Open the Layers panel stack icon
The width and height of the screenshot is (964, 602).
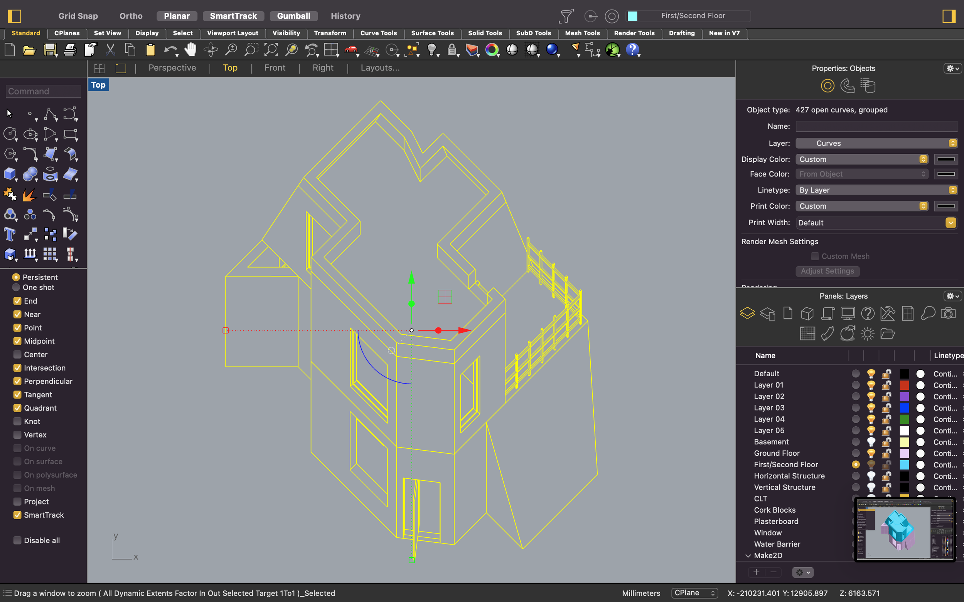pyautogui.click(x=747, y=314)
